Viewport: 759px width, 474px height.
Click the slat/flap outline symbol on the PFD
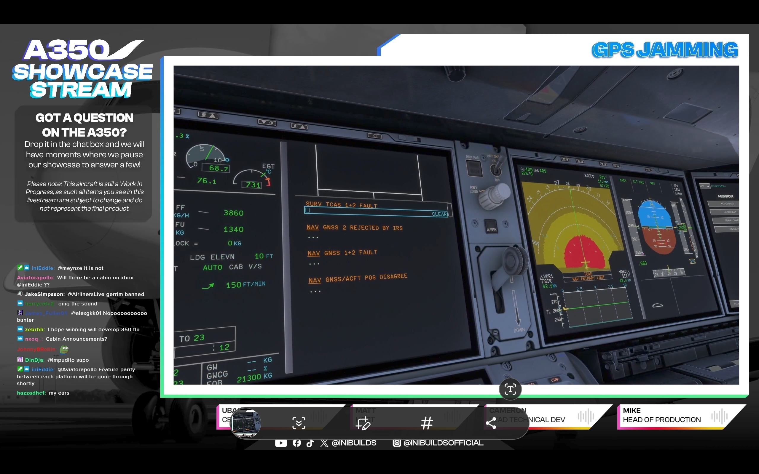coord(658,305)
